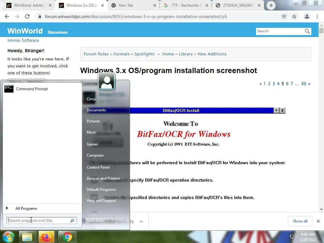This screenshot has height=243, width=324.
Task: Close the New Tab tab
Action: [154, 5]
